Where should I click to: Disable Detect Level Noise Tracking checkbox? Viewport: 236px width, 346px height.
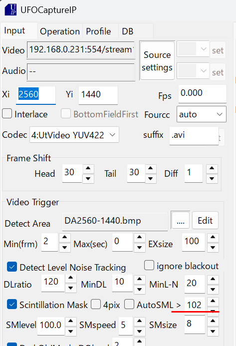pos(12,267)
